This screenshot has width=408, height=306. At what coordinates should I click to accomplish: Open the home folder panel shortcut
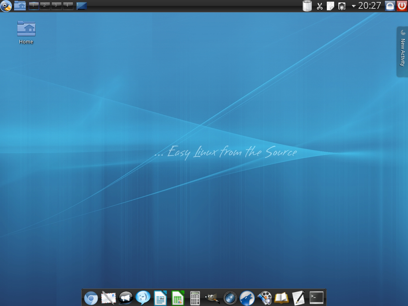[20, 6]
